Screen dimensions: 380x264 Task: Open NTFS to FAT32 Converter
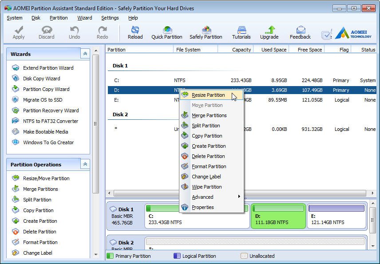point(50,121)
